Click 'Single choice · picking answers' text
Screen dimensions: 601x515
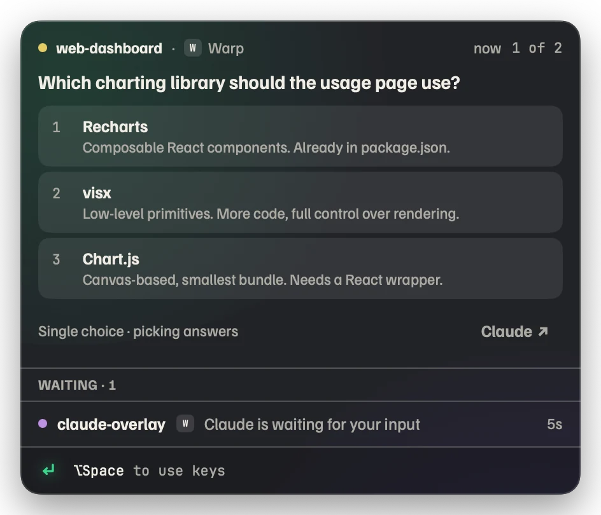click(x=138, y=332)
